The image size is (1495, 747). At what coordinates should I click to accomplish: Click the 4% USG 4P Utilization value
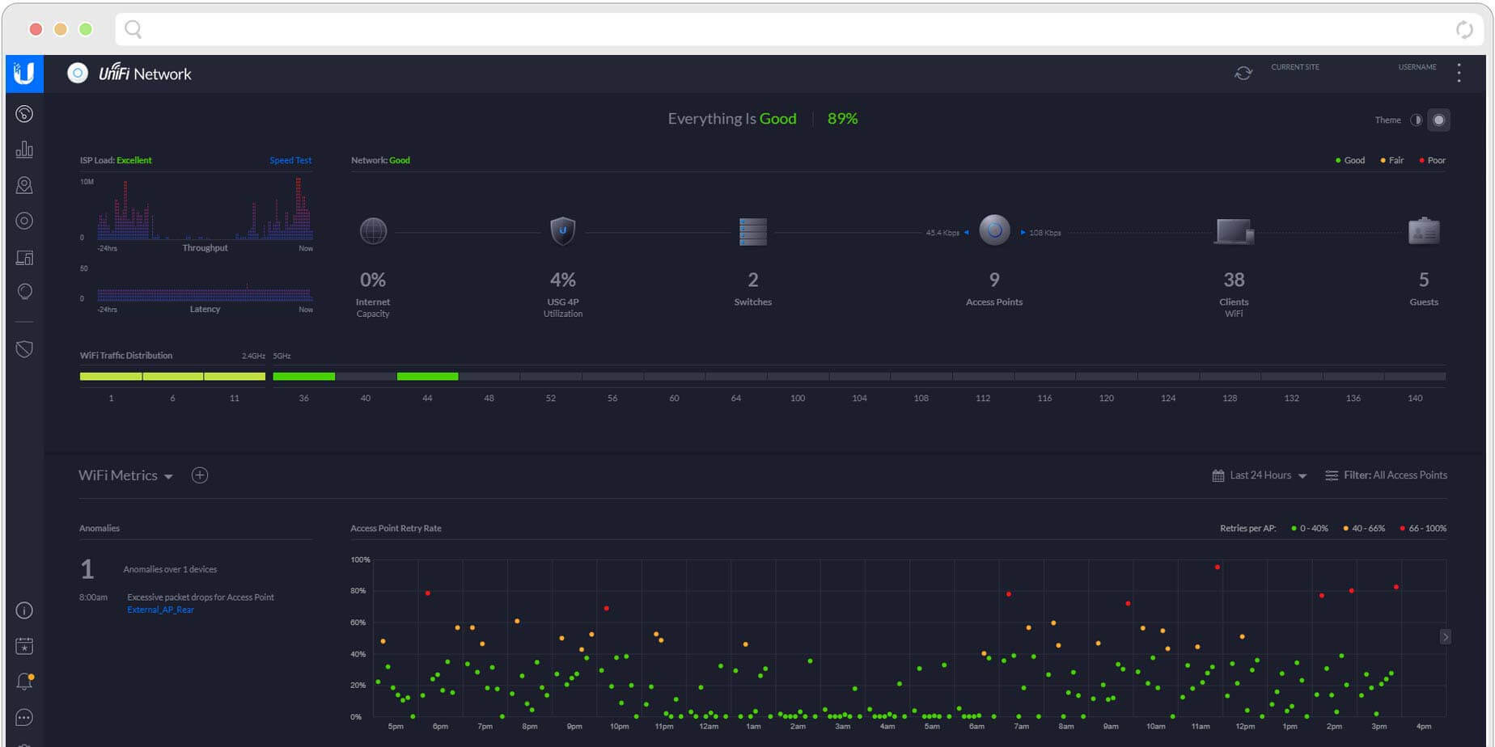pos(563,280)
